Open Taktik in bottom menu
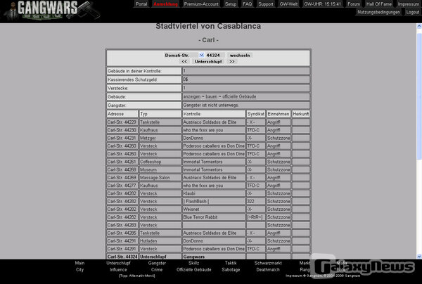 (231, 263)
